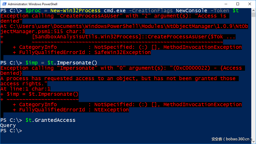Maximize the PowerShell window
The image size is (256, 144).
[x=238, y=4]
